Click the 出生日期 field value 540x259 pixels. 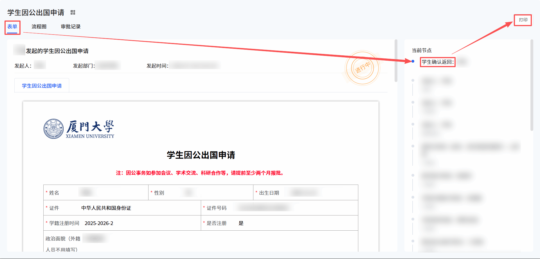[x=305, y=192]
